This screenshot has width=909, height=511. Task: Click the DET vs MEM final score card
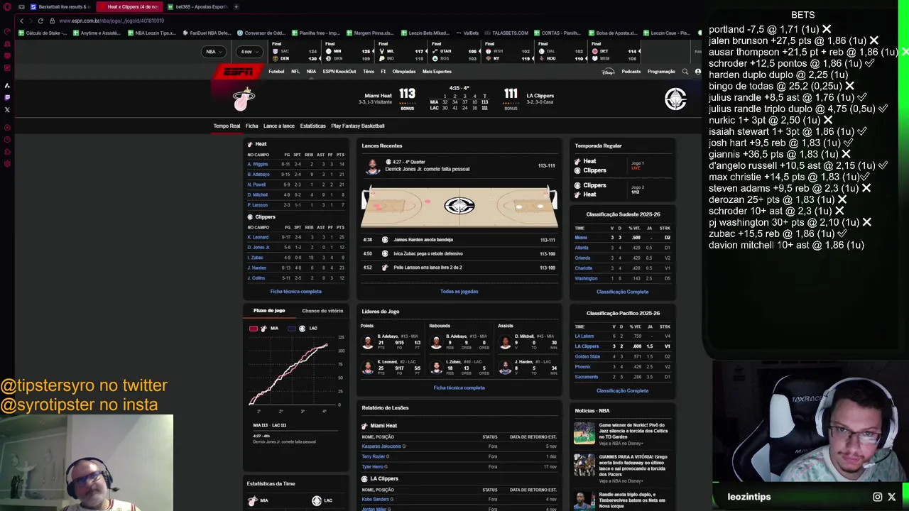click(x=615, y=52)
